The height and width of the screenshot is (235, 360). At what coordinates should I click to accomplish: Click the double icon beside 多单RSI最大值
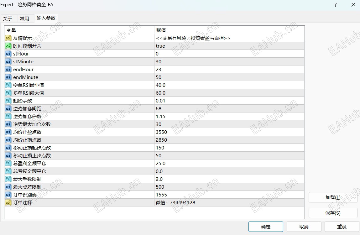click(8, 93)
